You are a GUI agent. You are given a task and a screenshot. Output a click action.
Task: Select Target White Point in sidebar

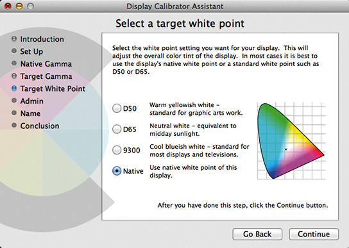point(53,88)
